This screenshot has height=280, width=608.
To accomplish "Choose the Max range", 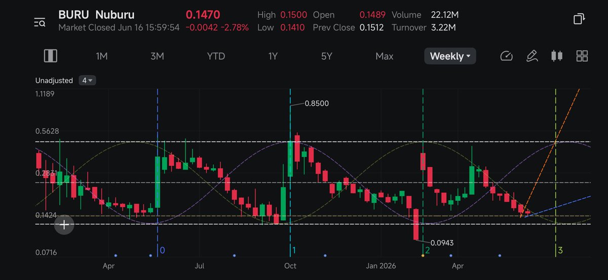I will pos(385,56).
